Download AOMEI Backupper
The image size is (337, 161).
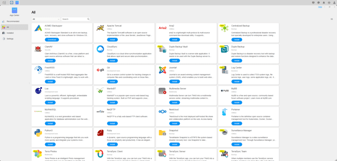[x=52, y=40]
